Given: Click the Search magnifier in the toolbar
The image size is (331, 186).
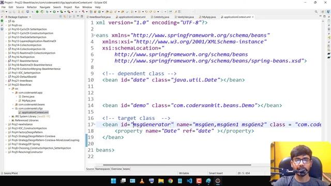Looking at the screenshot, I should [316, 12].
